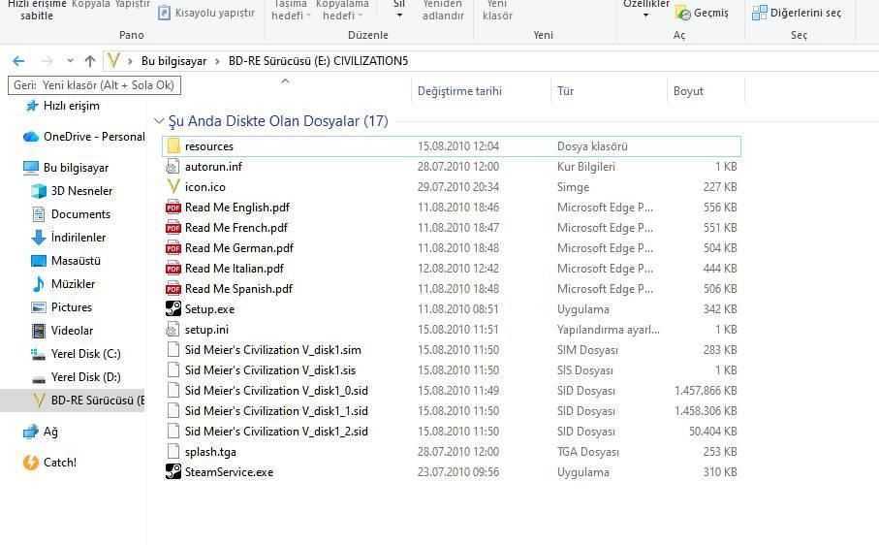
Task: Click the '1.458.306 KB' size cell
Action: pos(706,411)
